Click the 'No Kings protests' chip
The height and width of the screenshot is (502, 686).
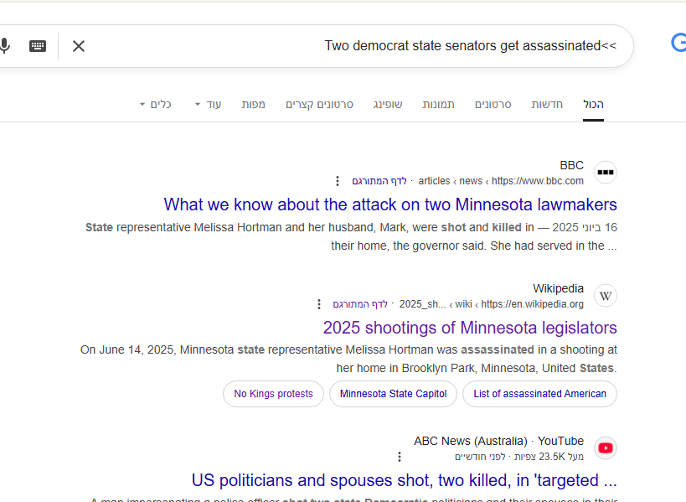[273, 394]
